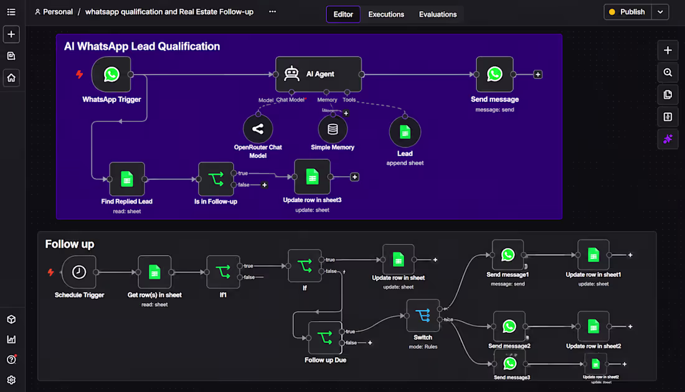Toggle the left sidebar menu
This screenshot has height=392, width=685.
pos(11,12)
